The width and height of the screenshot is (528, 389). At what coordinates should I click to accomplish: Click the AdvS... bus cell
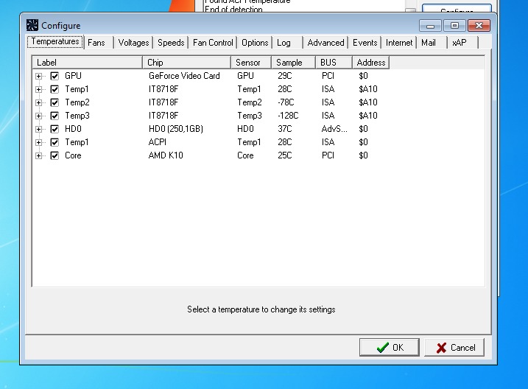tap(334, 129)
